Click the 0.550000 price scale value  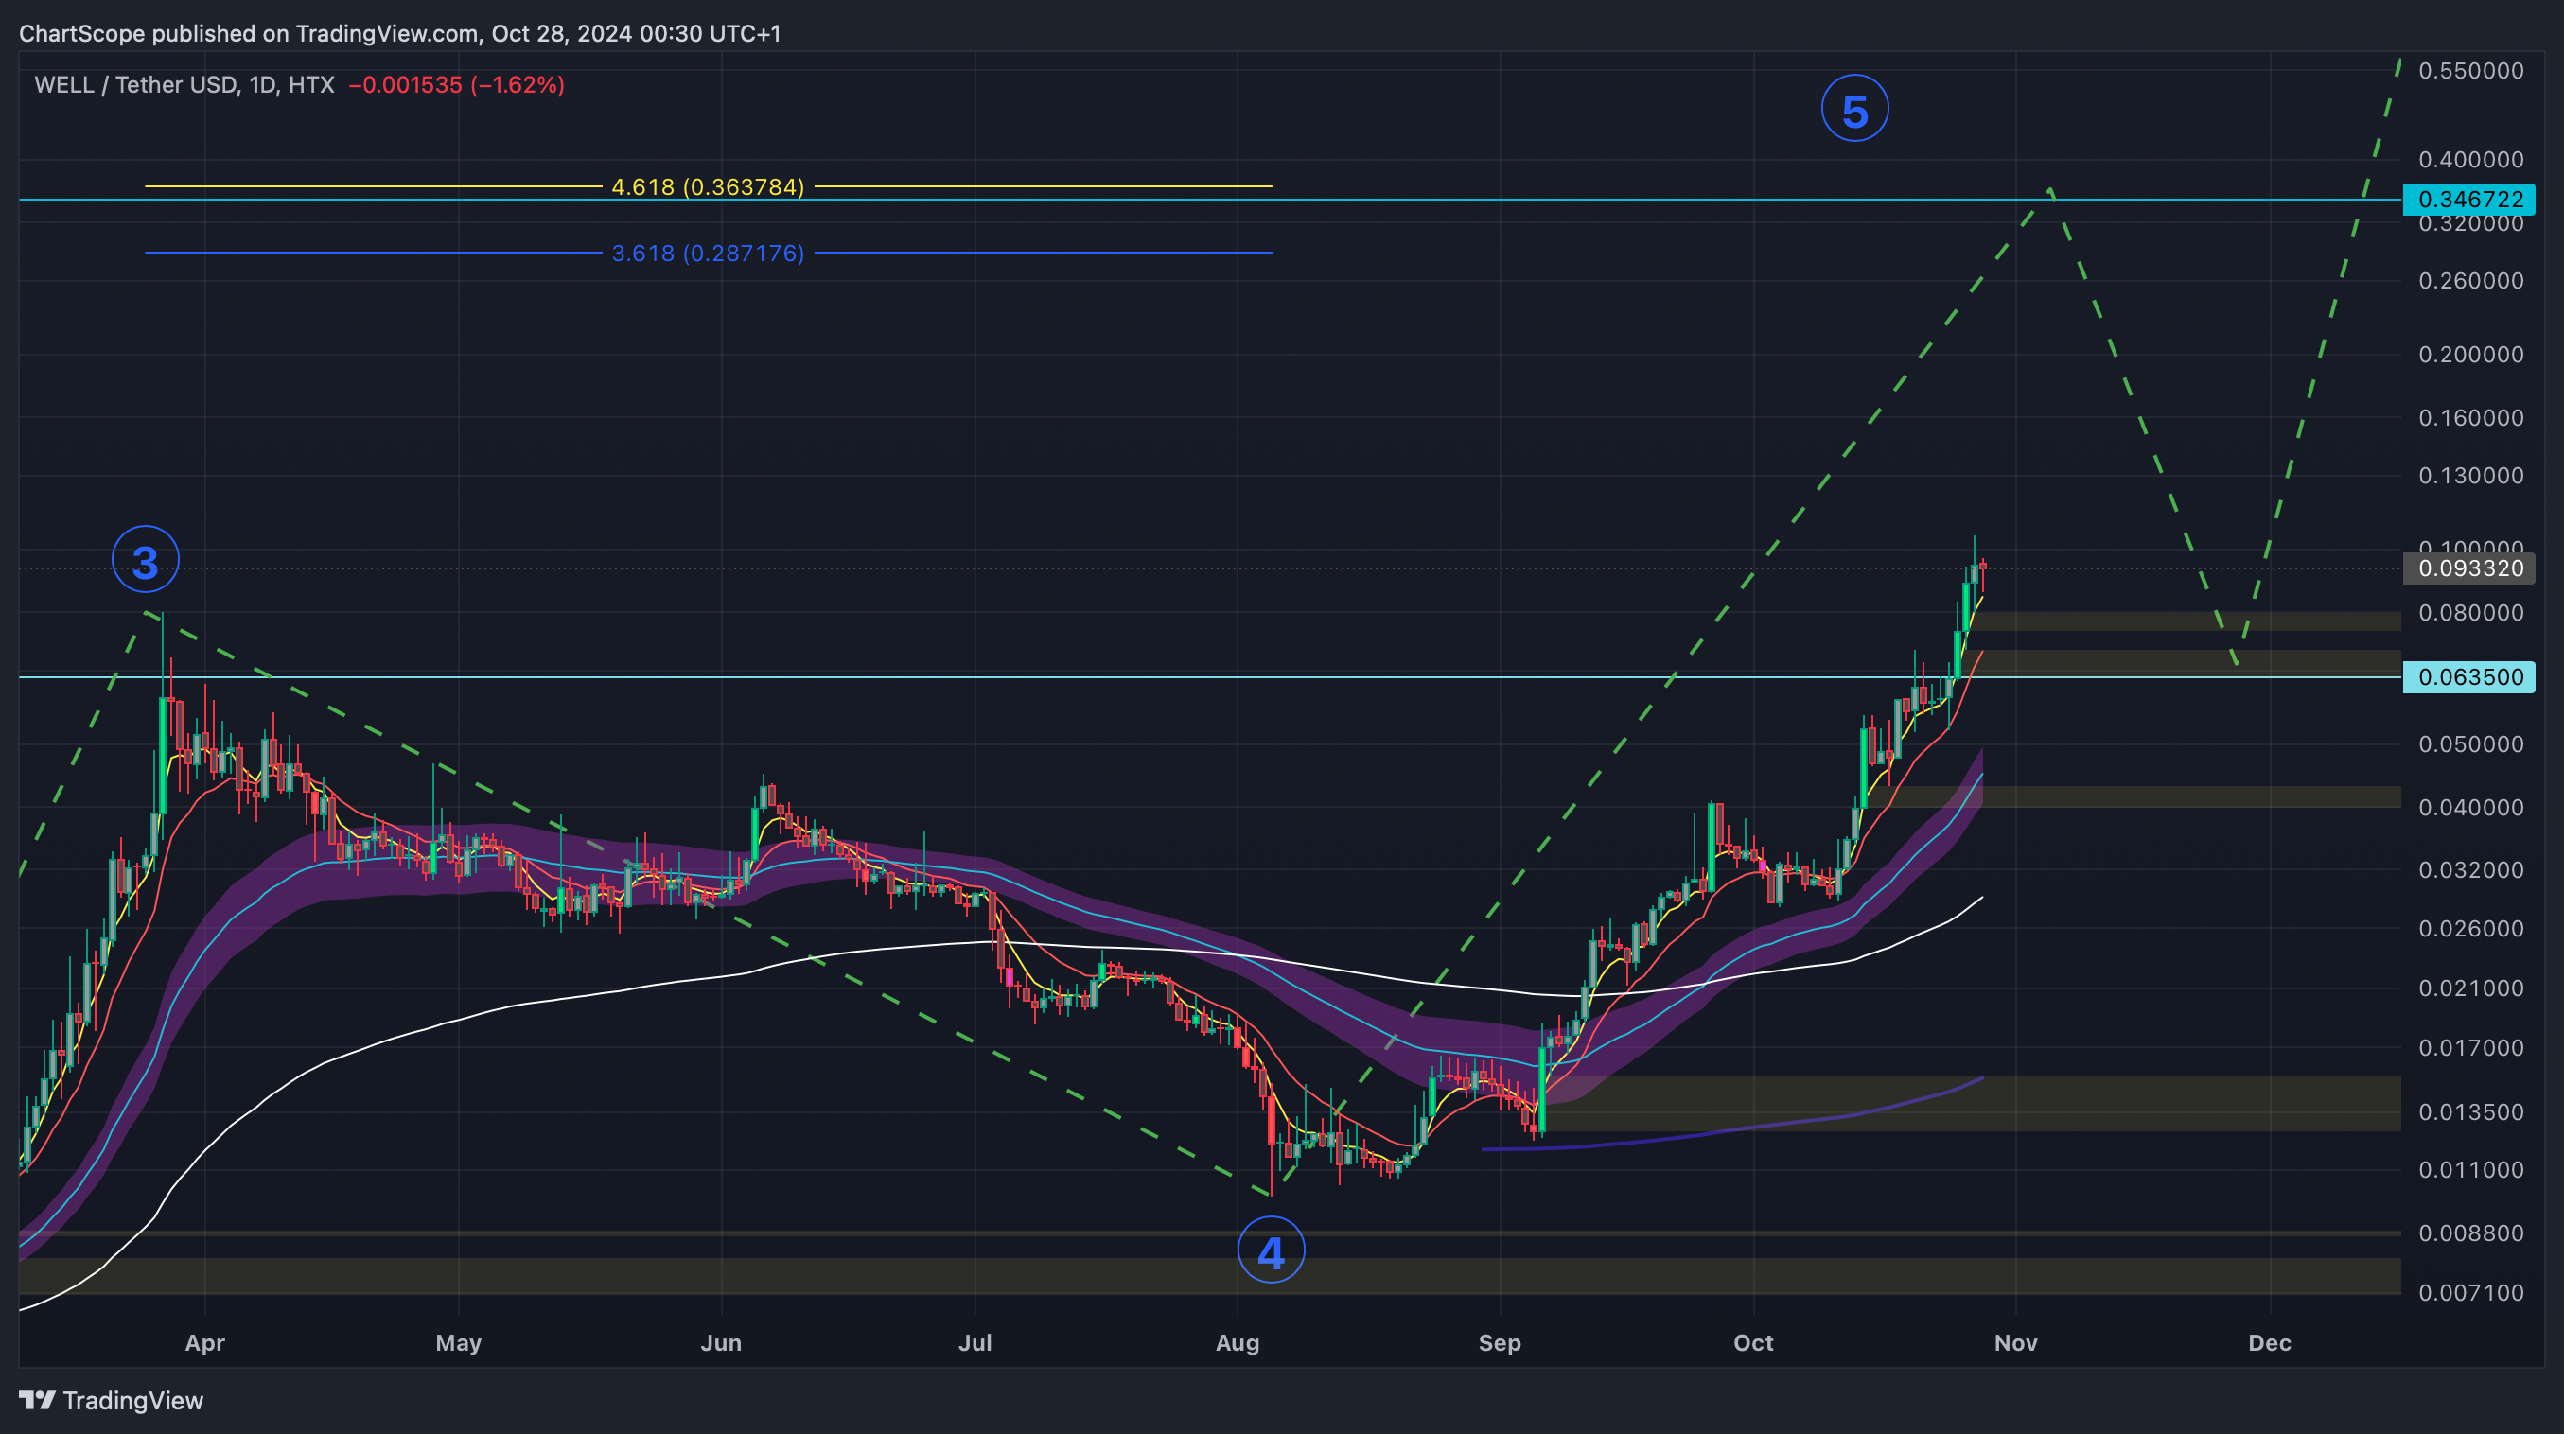point(2471,71)
